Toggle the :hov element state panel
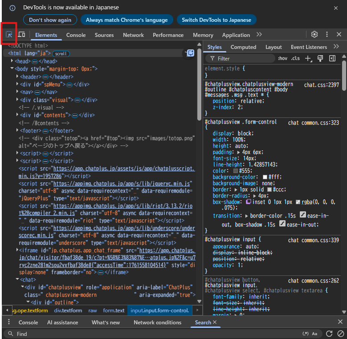 (282, 58)
